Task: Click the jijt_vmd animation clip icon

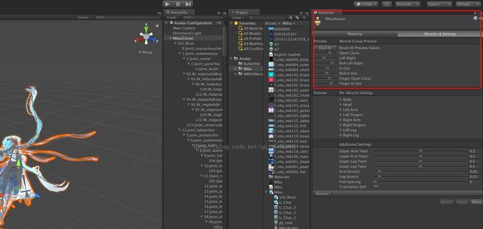Action: [276, 223]
